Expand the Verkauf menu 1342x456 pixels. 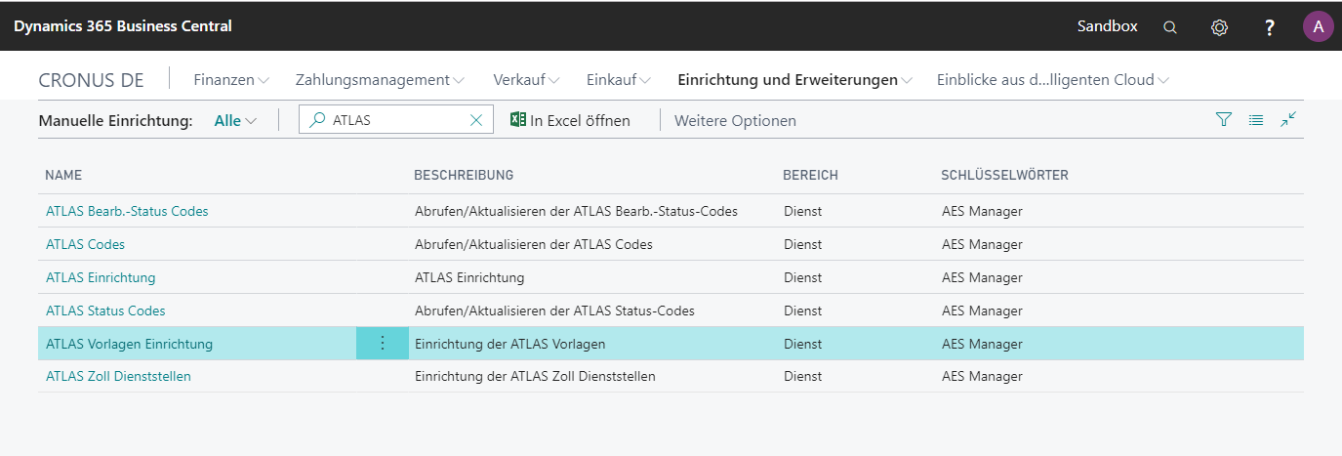tap(526, 80)
